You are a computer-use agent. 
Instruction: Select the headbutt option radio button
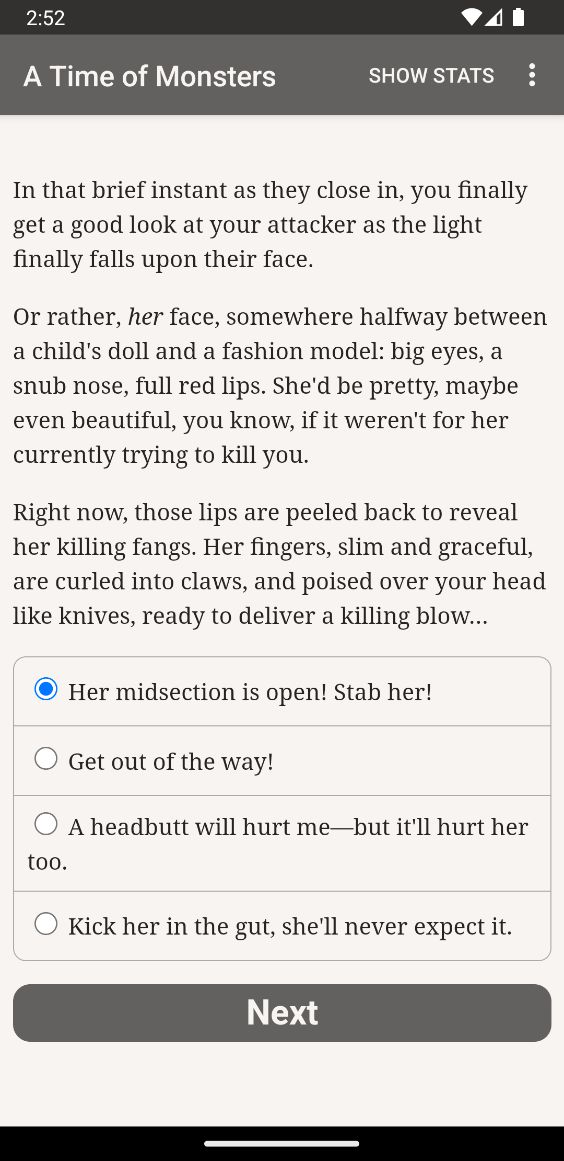coord(46,824)
